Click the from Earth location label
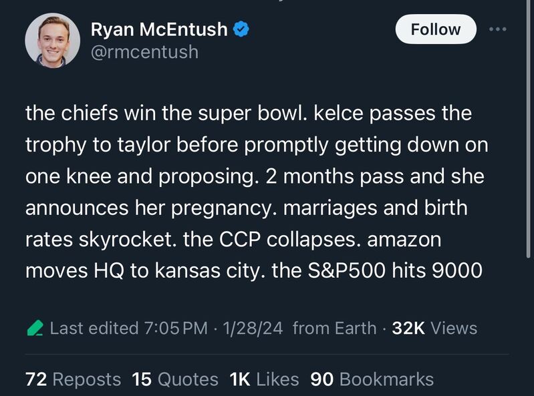This screenshot has height=396, width=534. [x=334, y=329]
